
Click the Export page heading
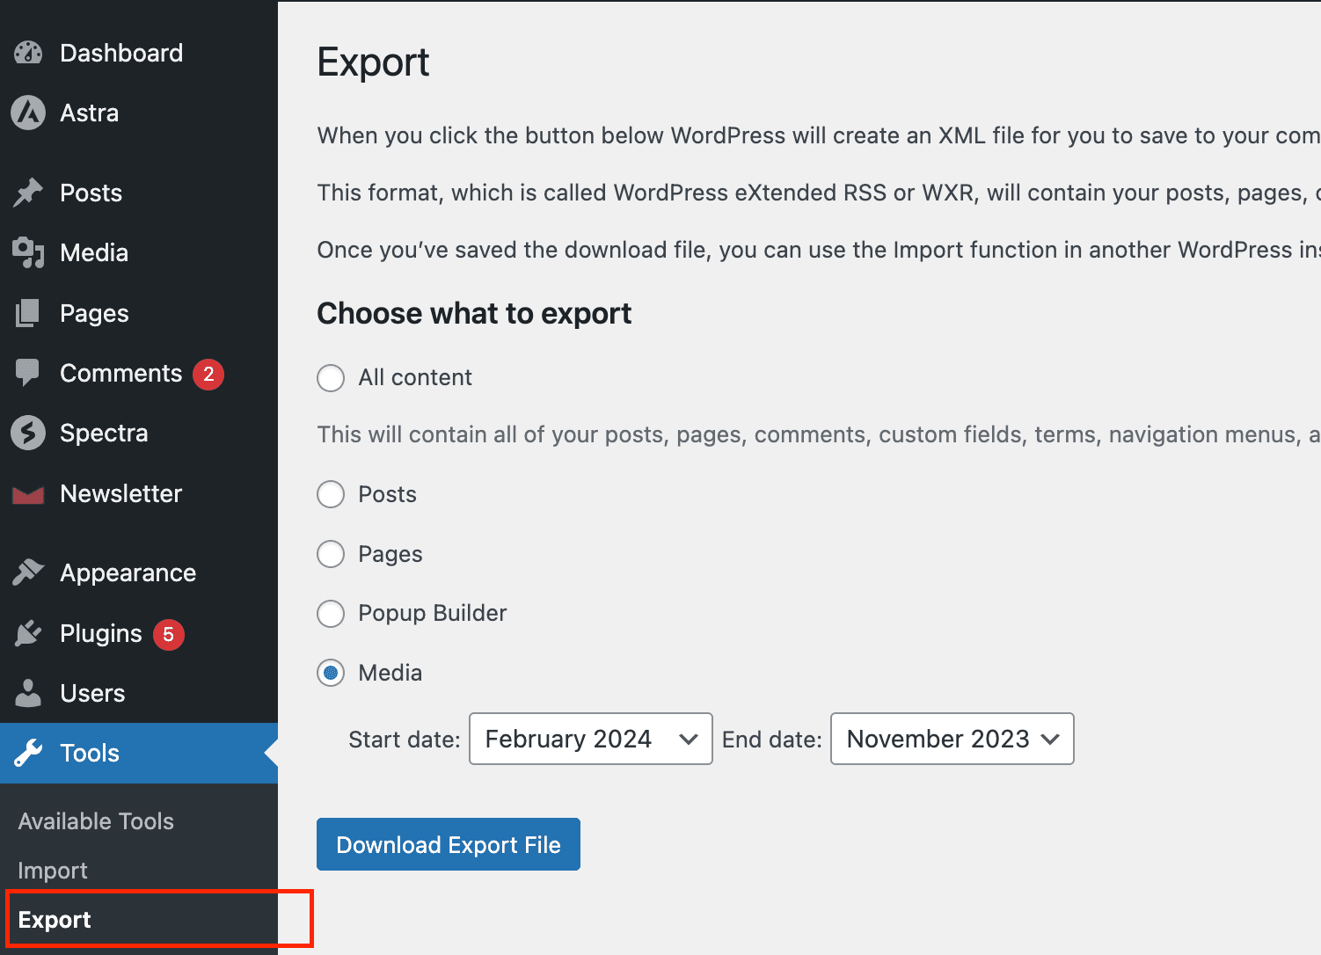(x=373, y=63)
